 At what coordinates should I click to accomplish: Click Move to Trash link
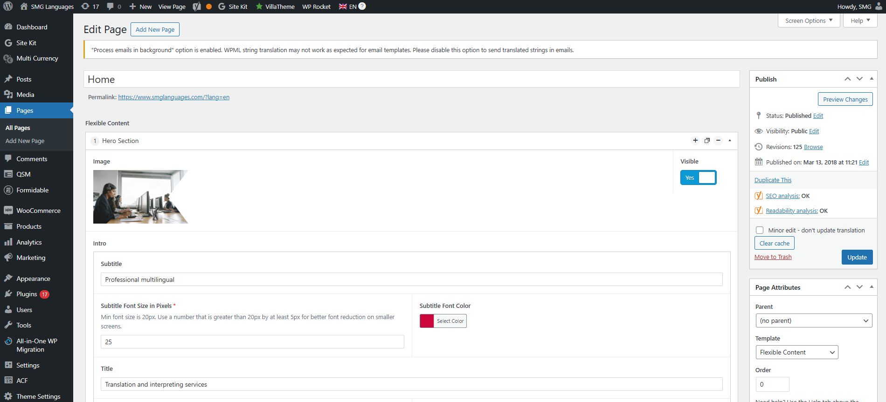coord(773,257)
